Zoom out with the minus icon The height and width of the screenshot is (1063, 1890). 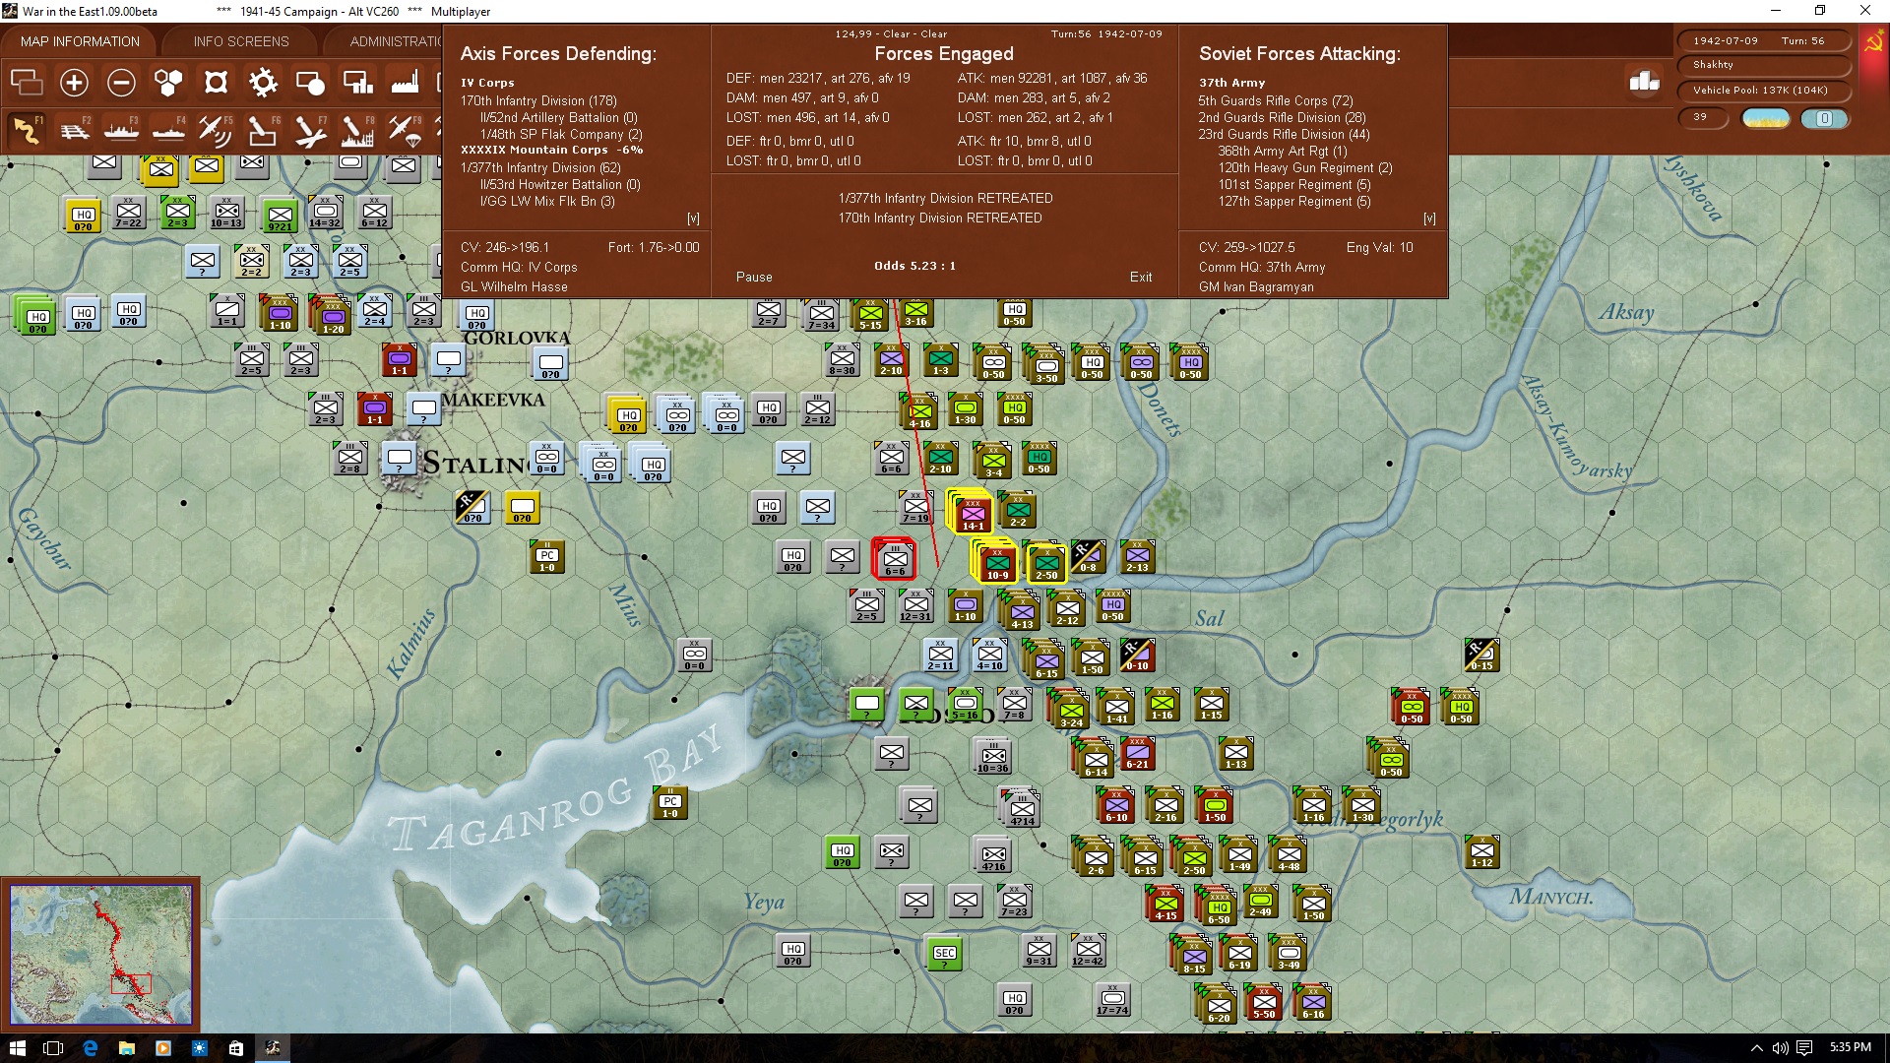[x=121, y=83]
